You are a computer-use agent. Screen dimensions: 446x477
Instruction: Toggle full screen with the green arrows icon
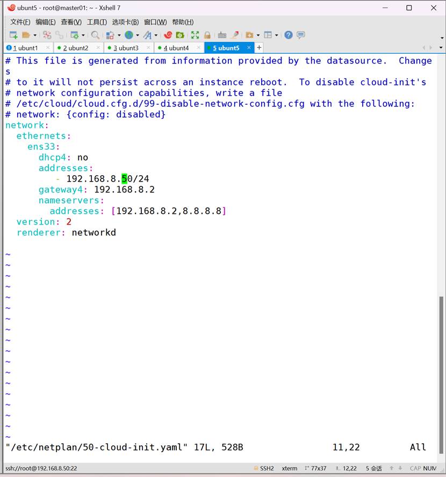195,35
